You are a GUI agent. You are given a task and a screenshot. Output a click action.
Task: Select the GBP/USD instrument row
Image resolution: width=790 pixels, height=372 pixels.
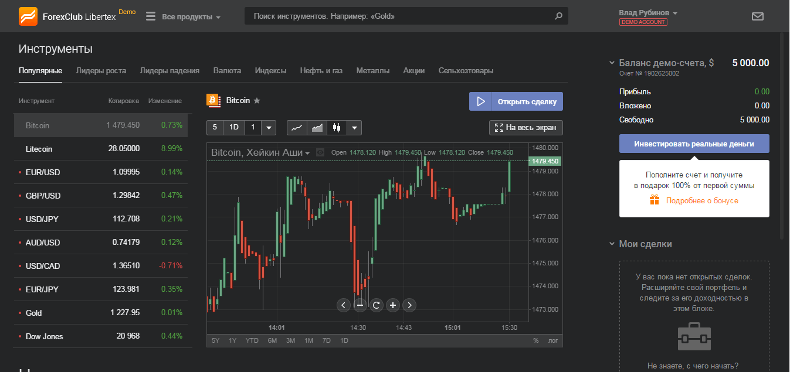coord(101,196)
